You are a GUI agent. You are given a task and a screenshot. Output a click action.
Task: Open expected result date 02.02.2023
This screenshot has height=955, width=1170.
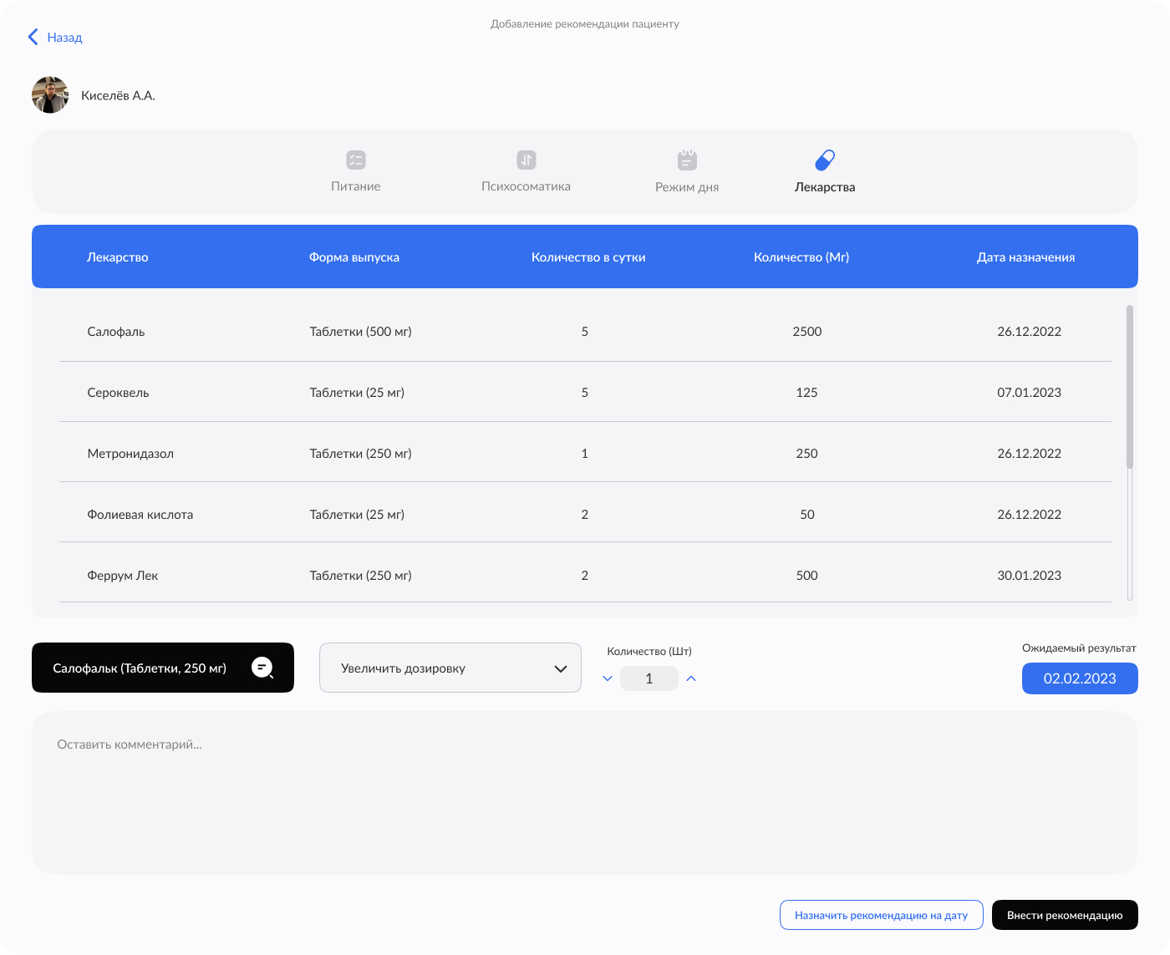(x=1080, y=678)
